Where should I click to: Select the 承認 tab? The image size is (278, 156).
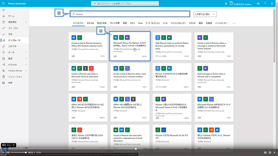coord(125,23)
